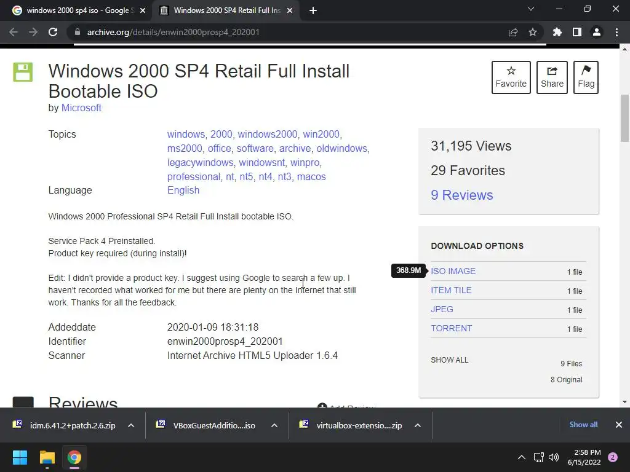Expand options for VBoxGuestAdditions iso download
Viewport: 630px width, 472px height.
(274, 425)
